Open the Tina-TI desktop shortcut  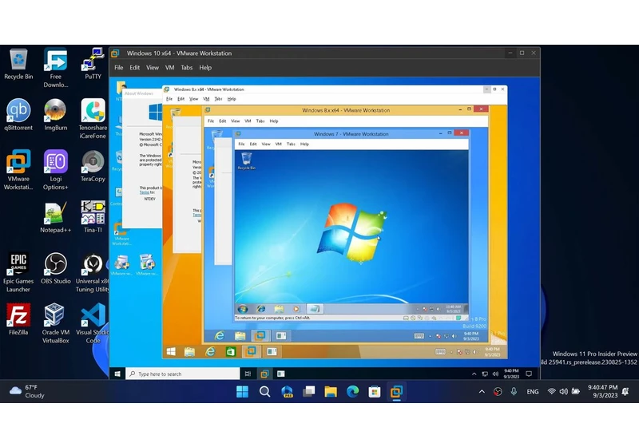(93, 217)
